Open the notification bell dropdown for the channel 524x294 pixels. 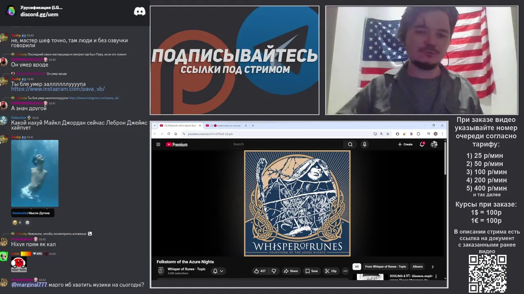click(x=218, y=271)
